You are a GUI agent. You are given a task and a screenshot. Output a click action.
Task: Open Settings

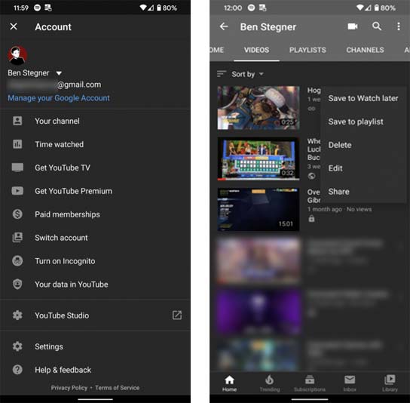(49, 346)
